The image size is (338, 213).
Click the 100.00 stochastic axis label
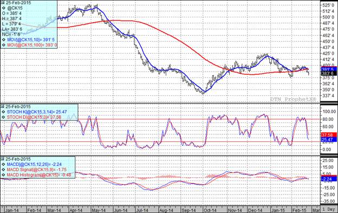click(329, 112)
